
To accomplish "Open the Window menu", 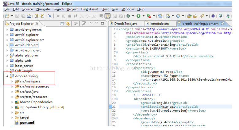I will tap(128, 9).
